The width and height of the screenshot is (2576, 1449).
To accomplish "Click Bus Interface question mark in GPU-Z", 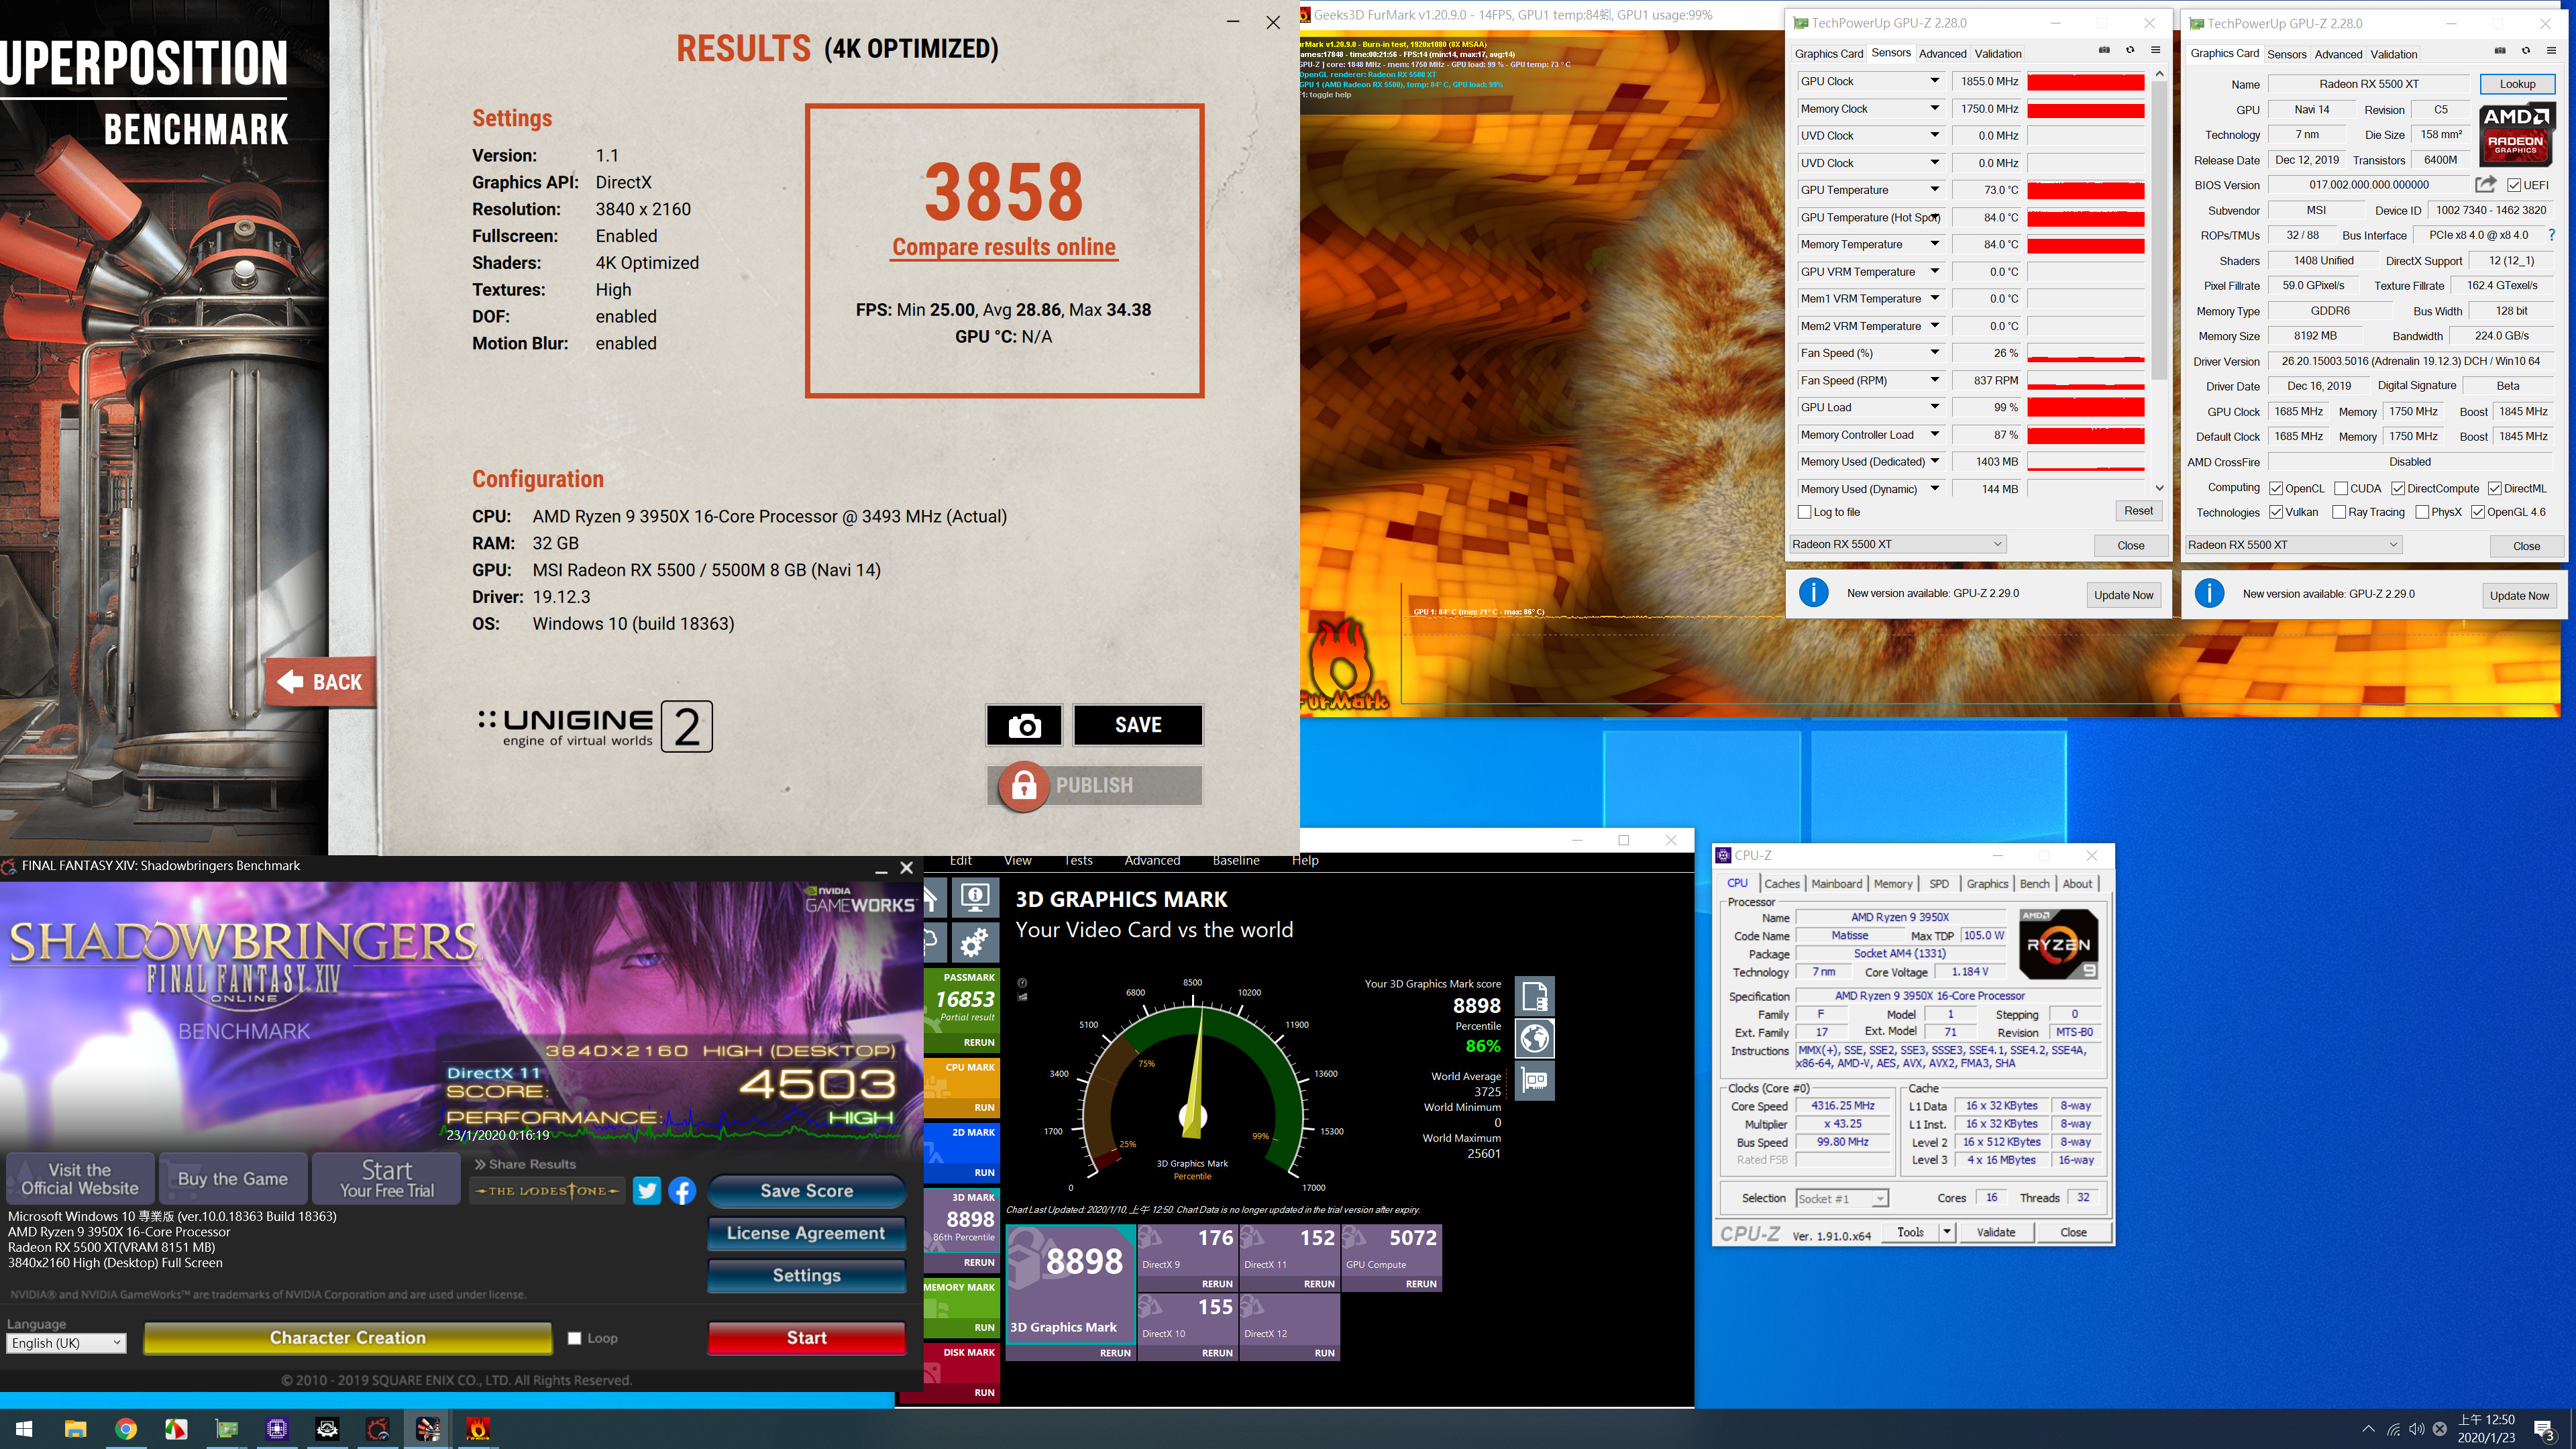I will point(2551,235).
